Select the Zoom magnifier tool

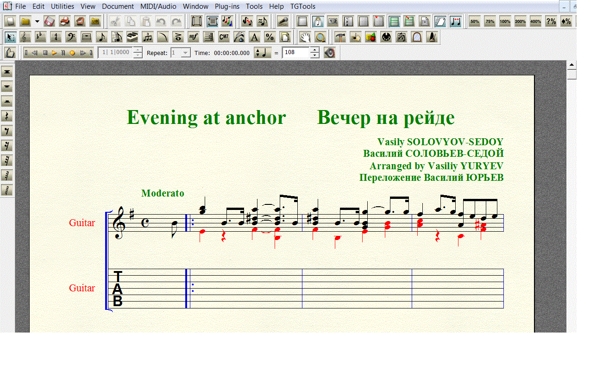[x=320, y=37]
